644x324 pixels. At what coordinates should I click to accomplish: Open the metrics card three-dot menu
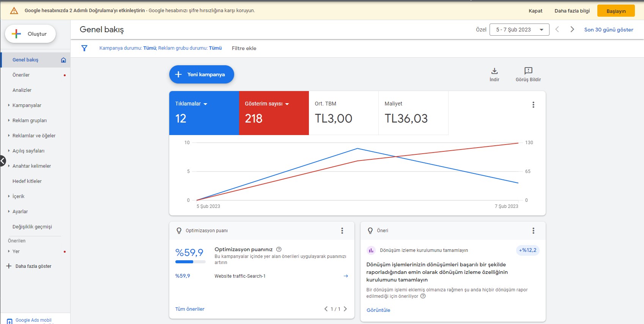pos(533,105)
